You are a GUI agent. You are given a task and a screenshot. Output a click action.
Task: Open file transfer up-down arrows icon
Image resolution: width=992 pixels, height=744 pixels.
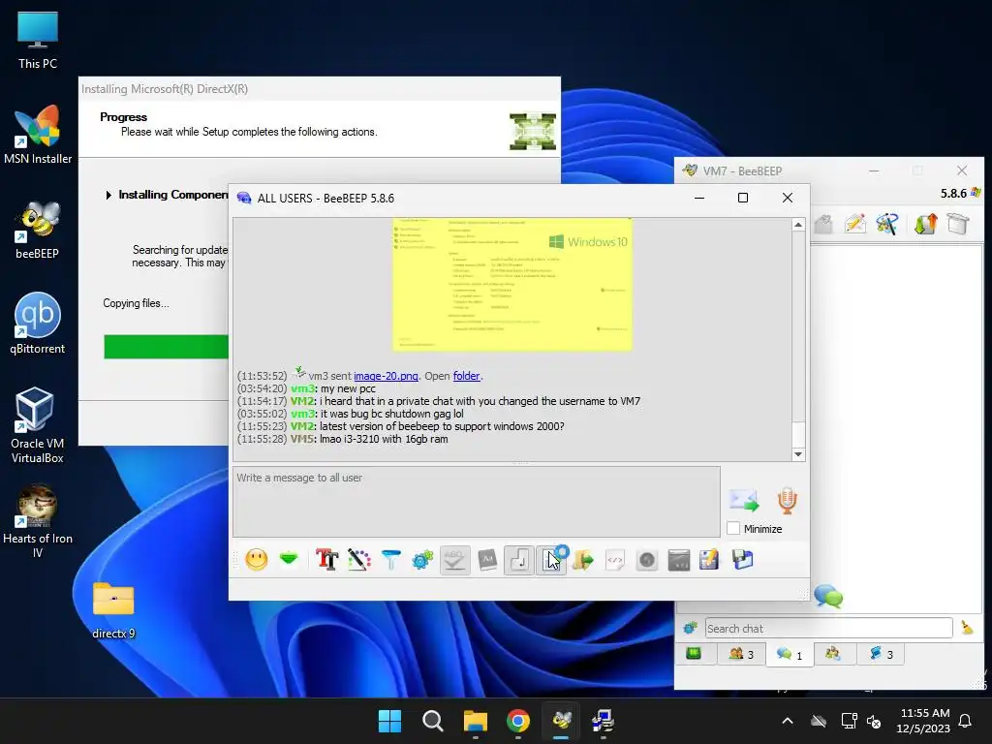click(925, 224)
